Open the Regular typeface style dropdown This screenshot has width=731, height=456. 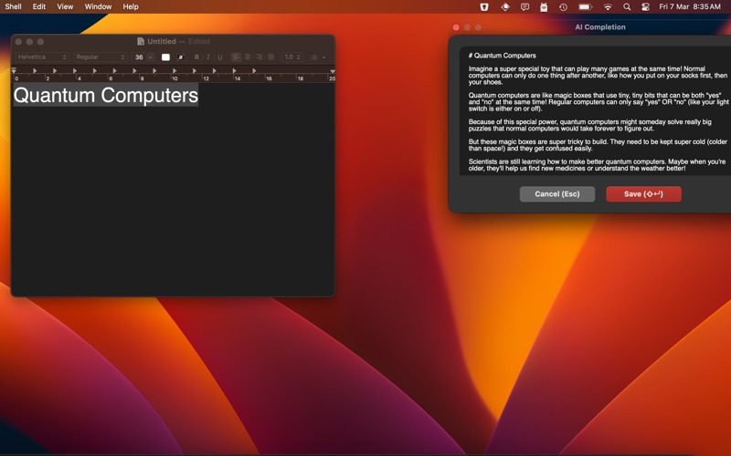[x=100, y=57]
